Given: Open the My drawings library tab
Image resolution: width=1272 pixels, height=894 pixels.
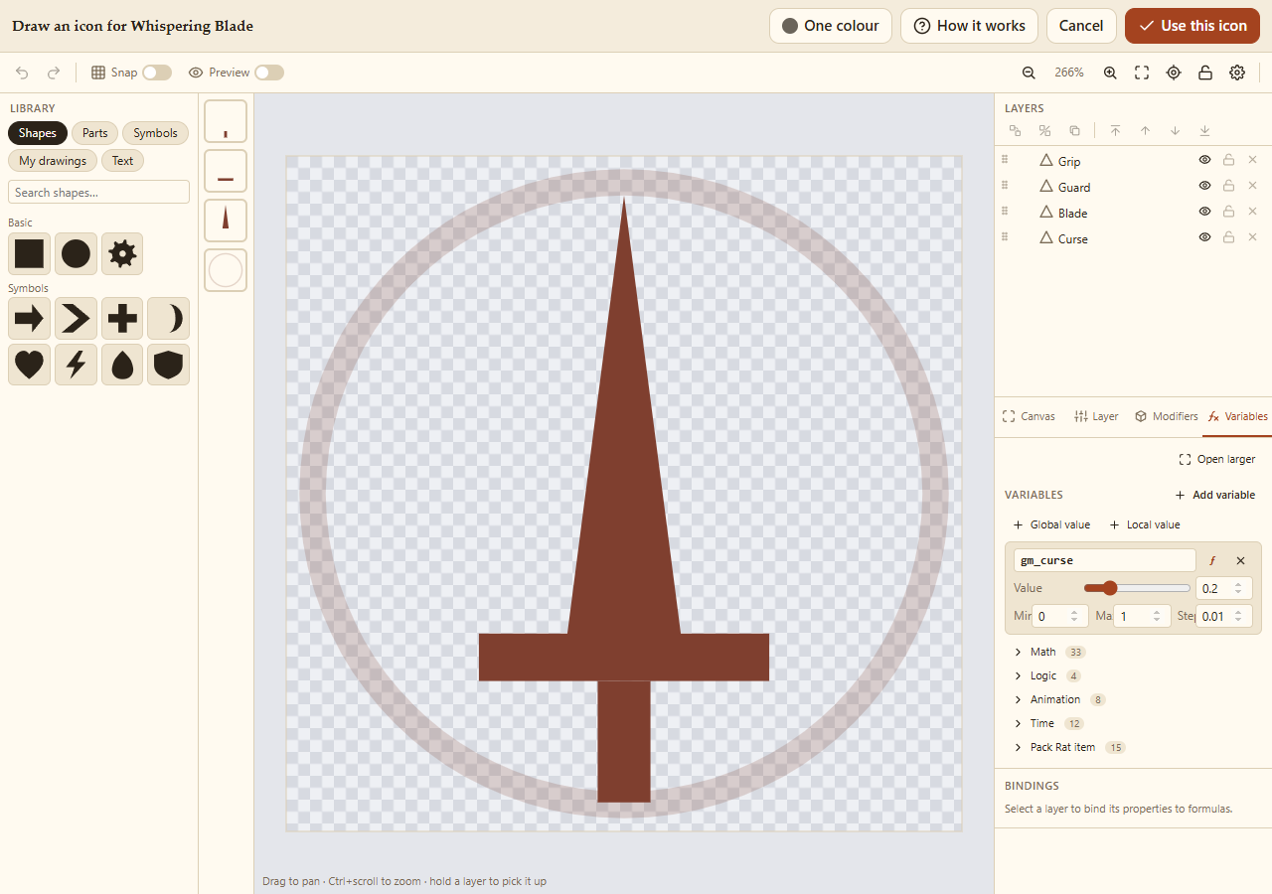Looking at the screenshot, I should point(53,161).
